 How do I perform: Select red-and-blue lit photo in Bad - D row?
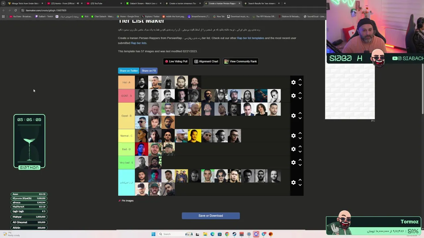pyautogui.click(x=141, y=149)
